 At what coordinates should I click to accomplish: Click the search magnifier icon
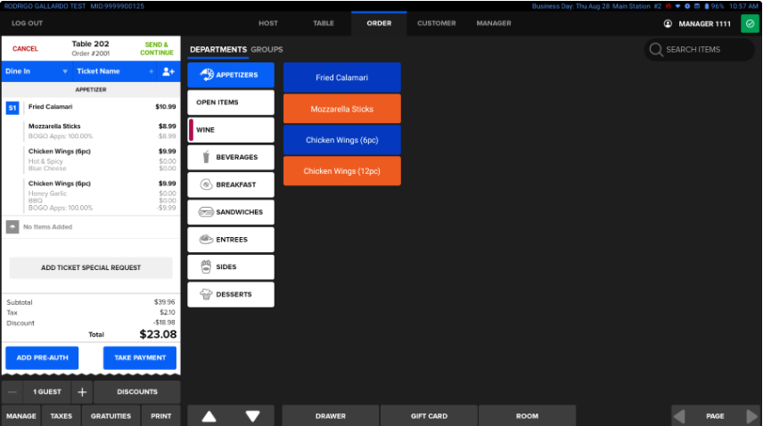pos(656,50)
